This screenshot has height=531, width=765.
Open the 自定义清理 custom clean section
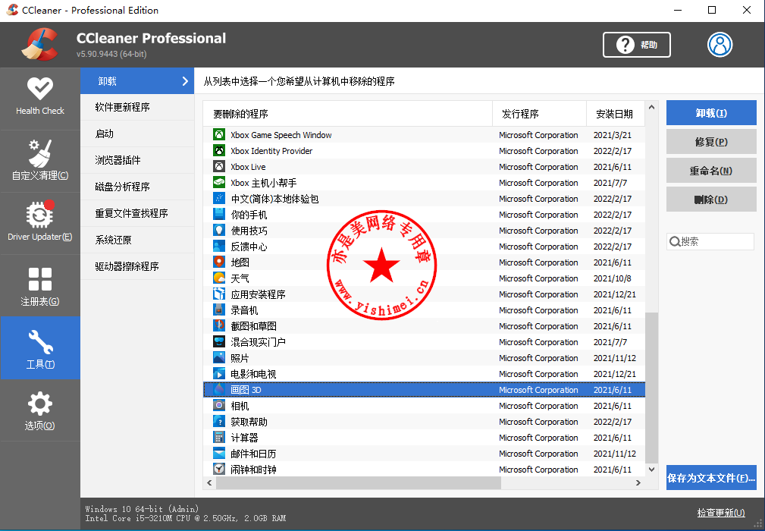[x=40, y=161]
